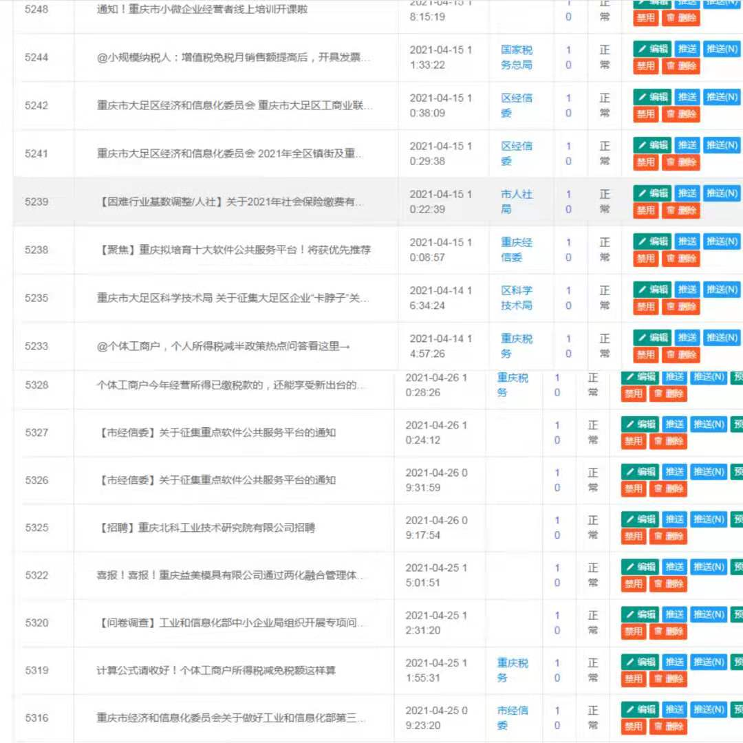Click 推送(N) in row 5239
Viewport: 743px width, 743px height.
pos(722,193)
